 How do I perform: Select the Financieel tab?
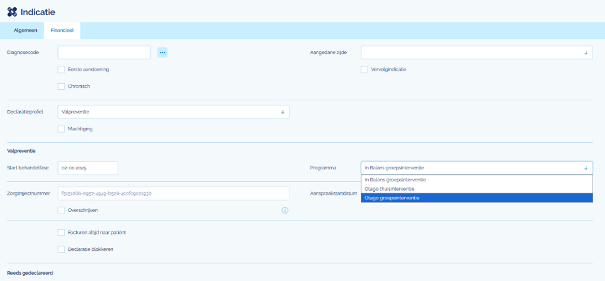pyautogui.click(x=62, y=31)
